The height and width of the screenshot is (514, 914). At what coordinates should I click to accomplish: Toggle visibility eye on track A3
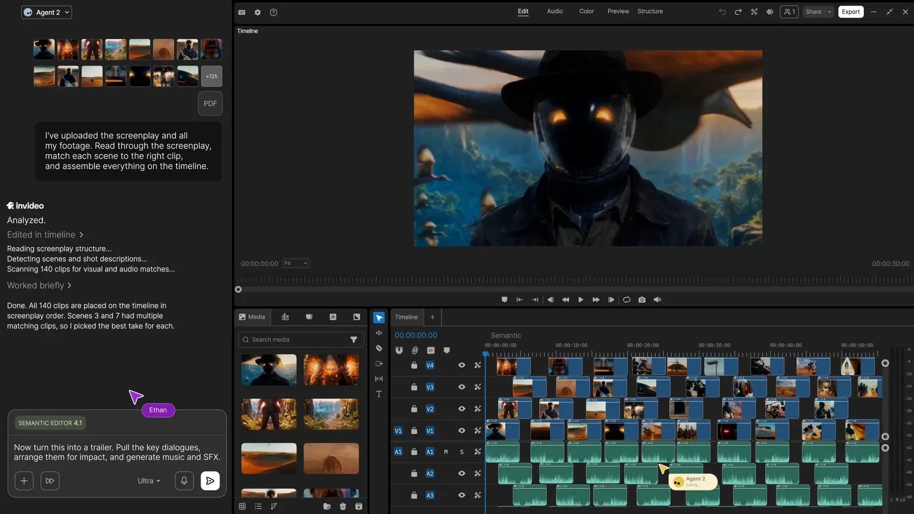pyautogui.click(x=462, y=495)
